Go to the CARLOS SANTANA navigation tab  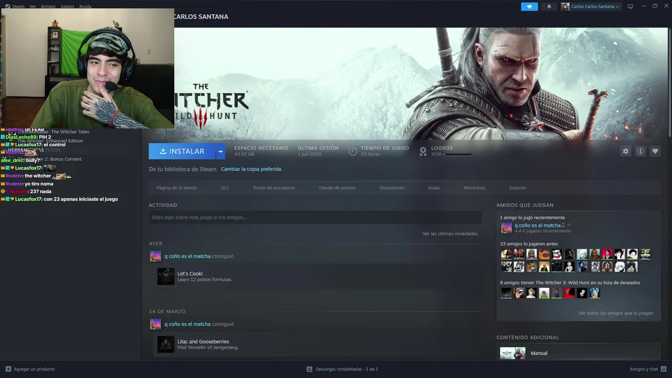[x=201, y=17]
